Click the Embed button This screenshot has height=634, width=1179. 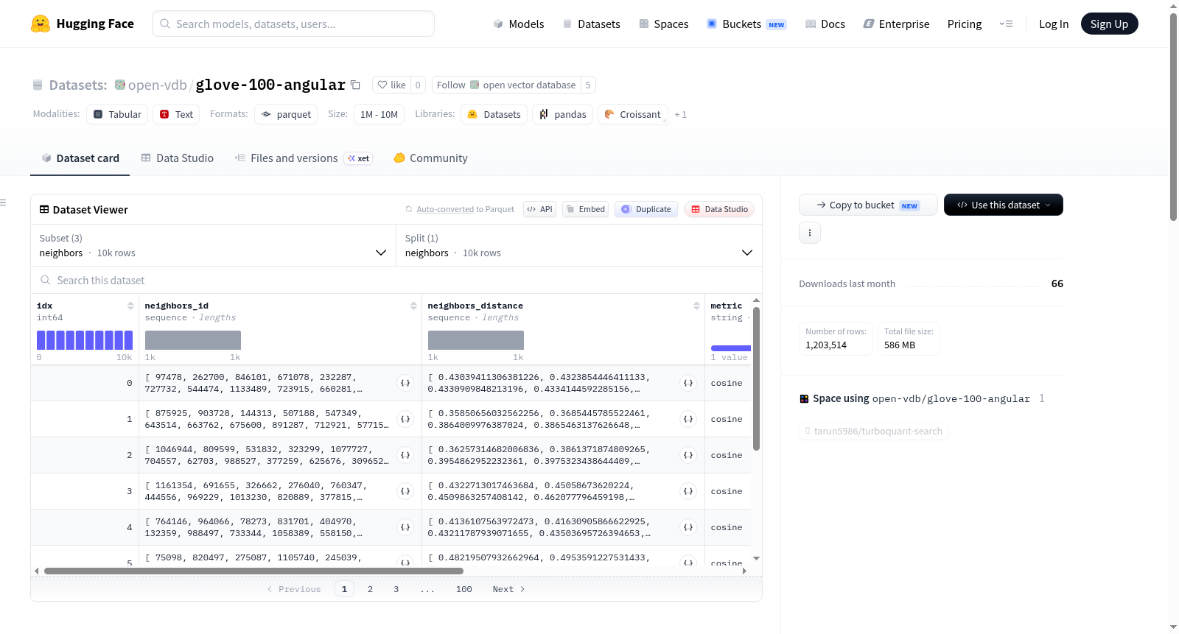pos(586,209)
